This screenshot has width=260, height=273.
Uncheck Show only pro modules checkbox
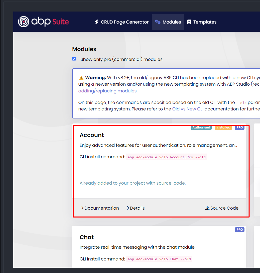pyautogui.click(x=74, y=59)
